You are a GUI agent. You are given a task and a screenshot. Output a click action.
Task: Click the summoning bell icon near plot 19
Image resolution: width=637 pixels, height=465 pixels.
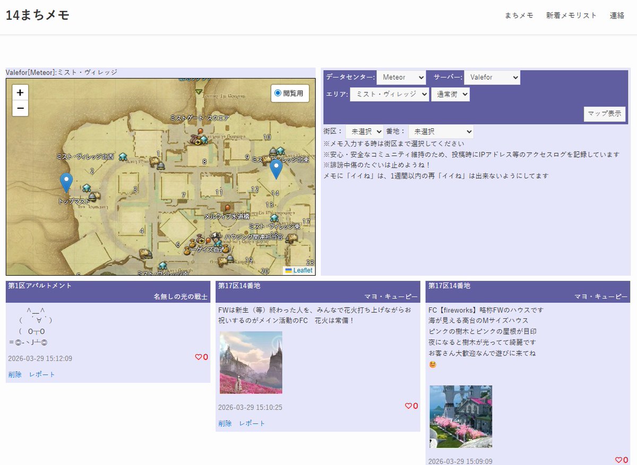(x=230, y=258)
